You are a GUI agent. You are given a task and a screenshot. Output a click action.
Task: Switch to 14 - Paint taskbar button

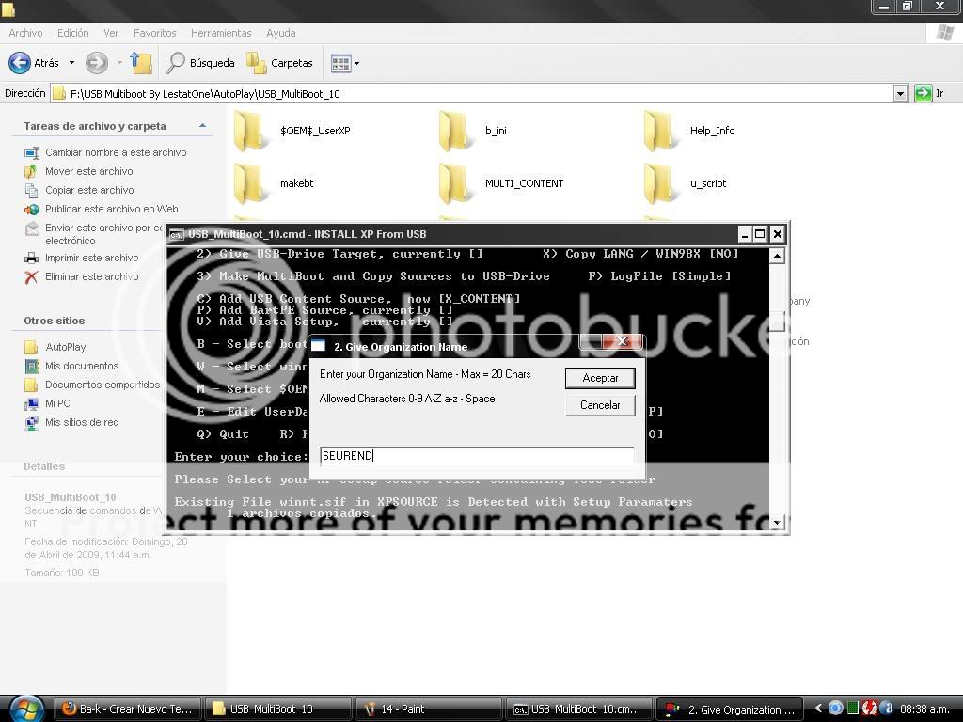tap(429, 709)
